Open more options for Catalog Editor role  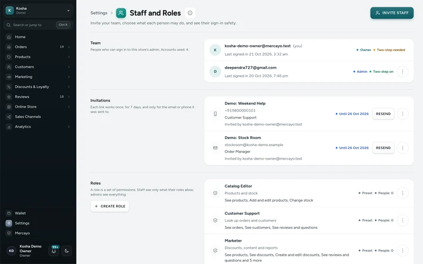[402, 193]
